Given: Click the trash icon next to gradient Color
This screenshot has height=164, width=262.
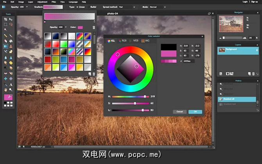Looking at the screenshot, I should point(94,27).
